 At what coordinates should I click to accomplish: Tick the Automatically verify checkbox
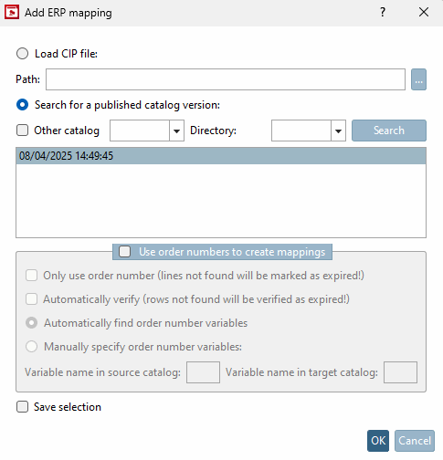coord(32,299)
